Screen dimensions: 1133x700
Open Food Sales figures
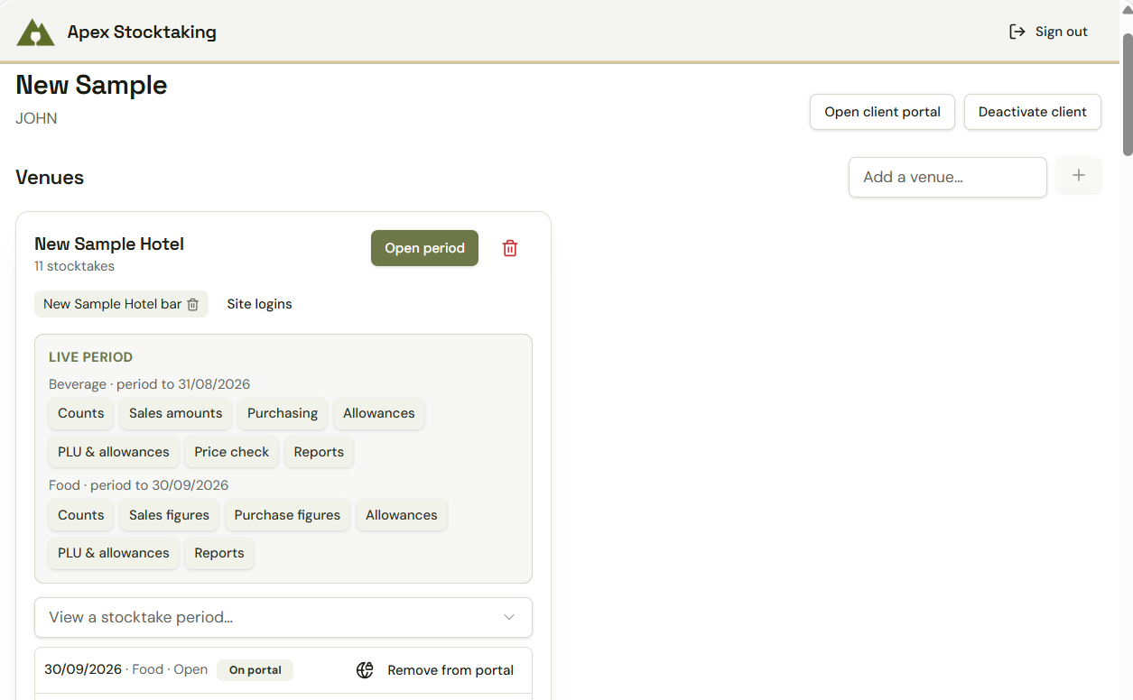(169, 515)
